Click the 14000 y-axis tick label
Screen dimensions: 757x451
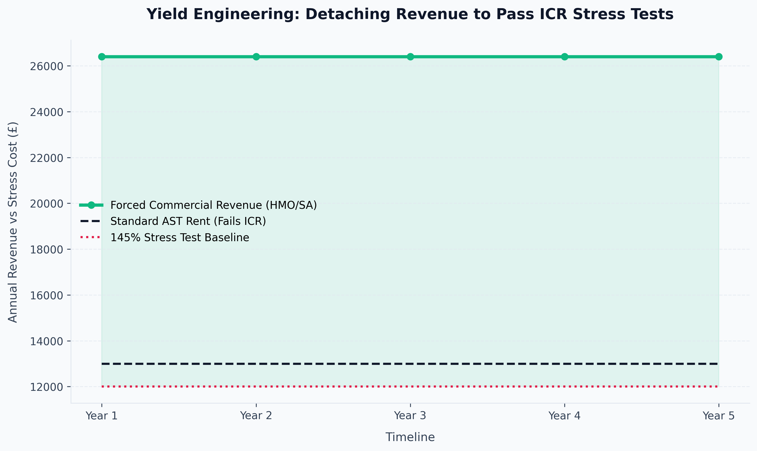(46, 342)
